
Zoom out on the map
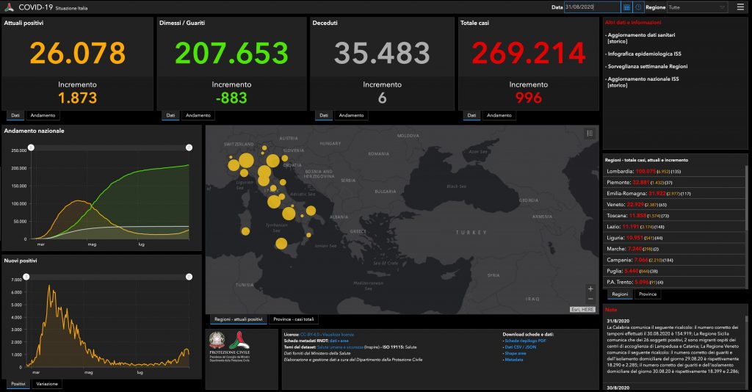pos(590,300)
